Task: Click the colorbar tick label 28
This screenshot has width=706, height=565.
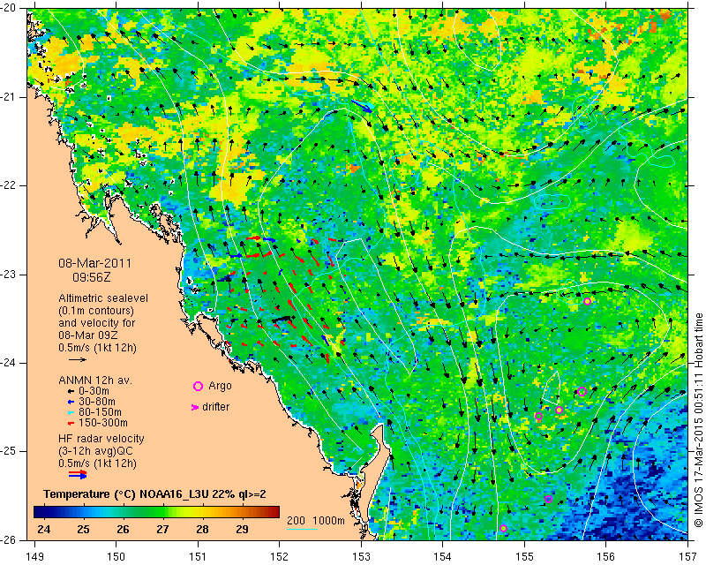Action: pyautogui.click(x=202, y=530)
